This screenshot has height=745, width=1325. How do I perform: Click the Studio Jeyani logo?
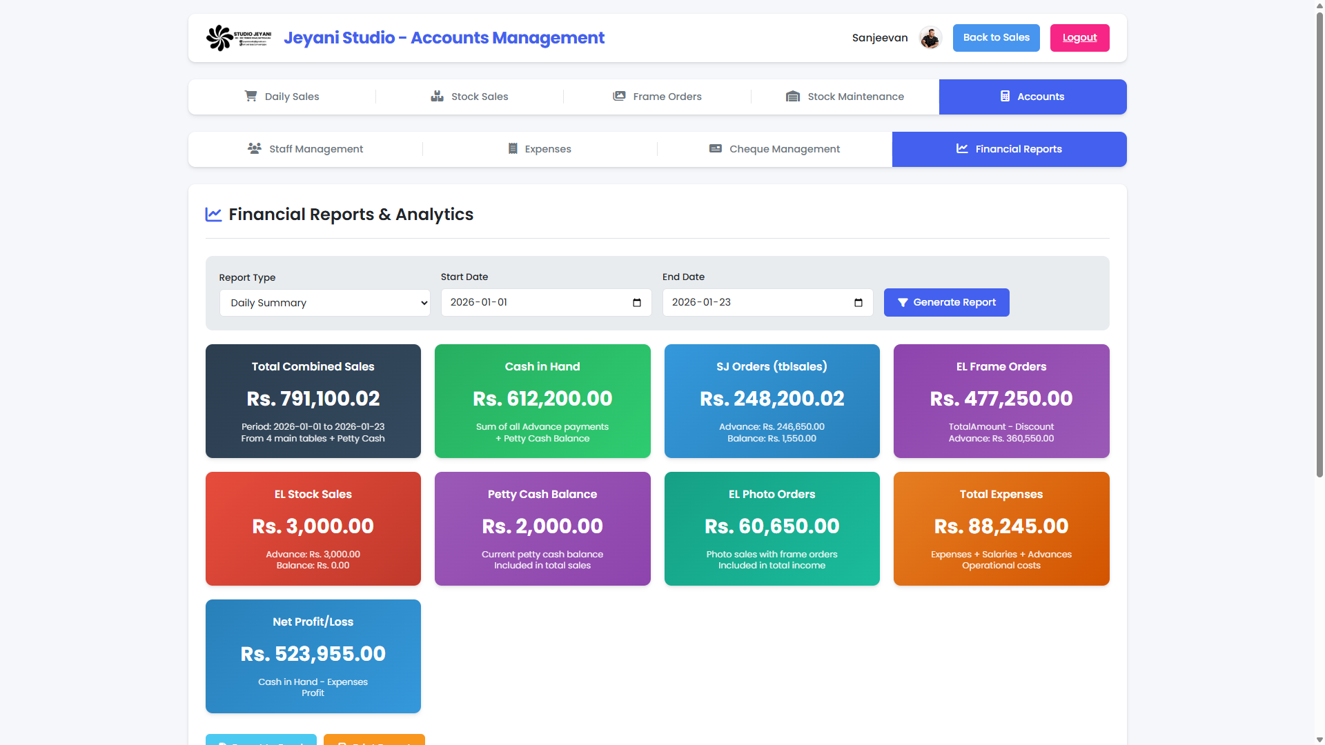(239, 38)
